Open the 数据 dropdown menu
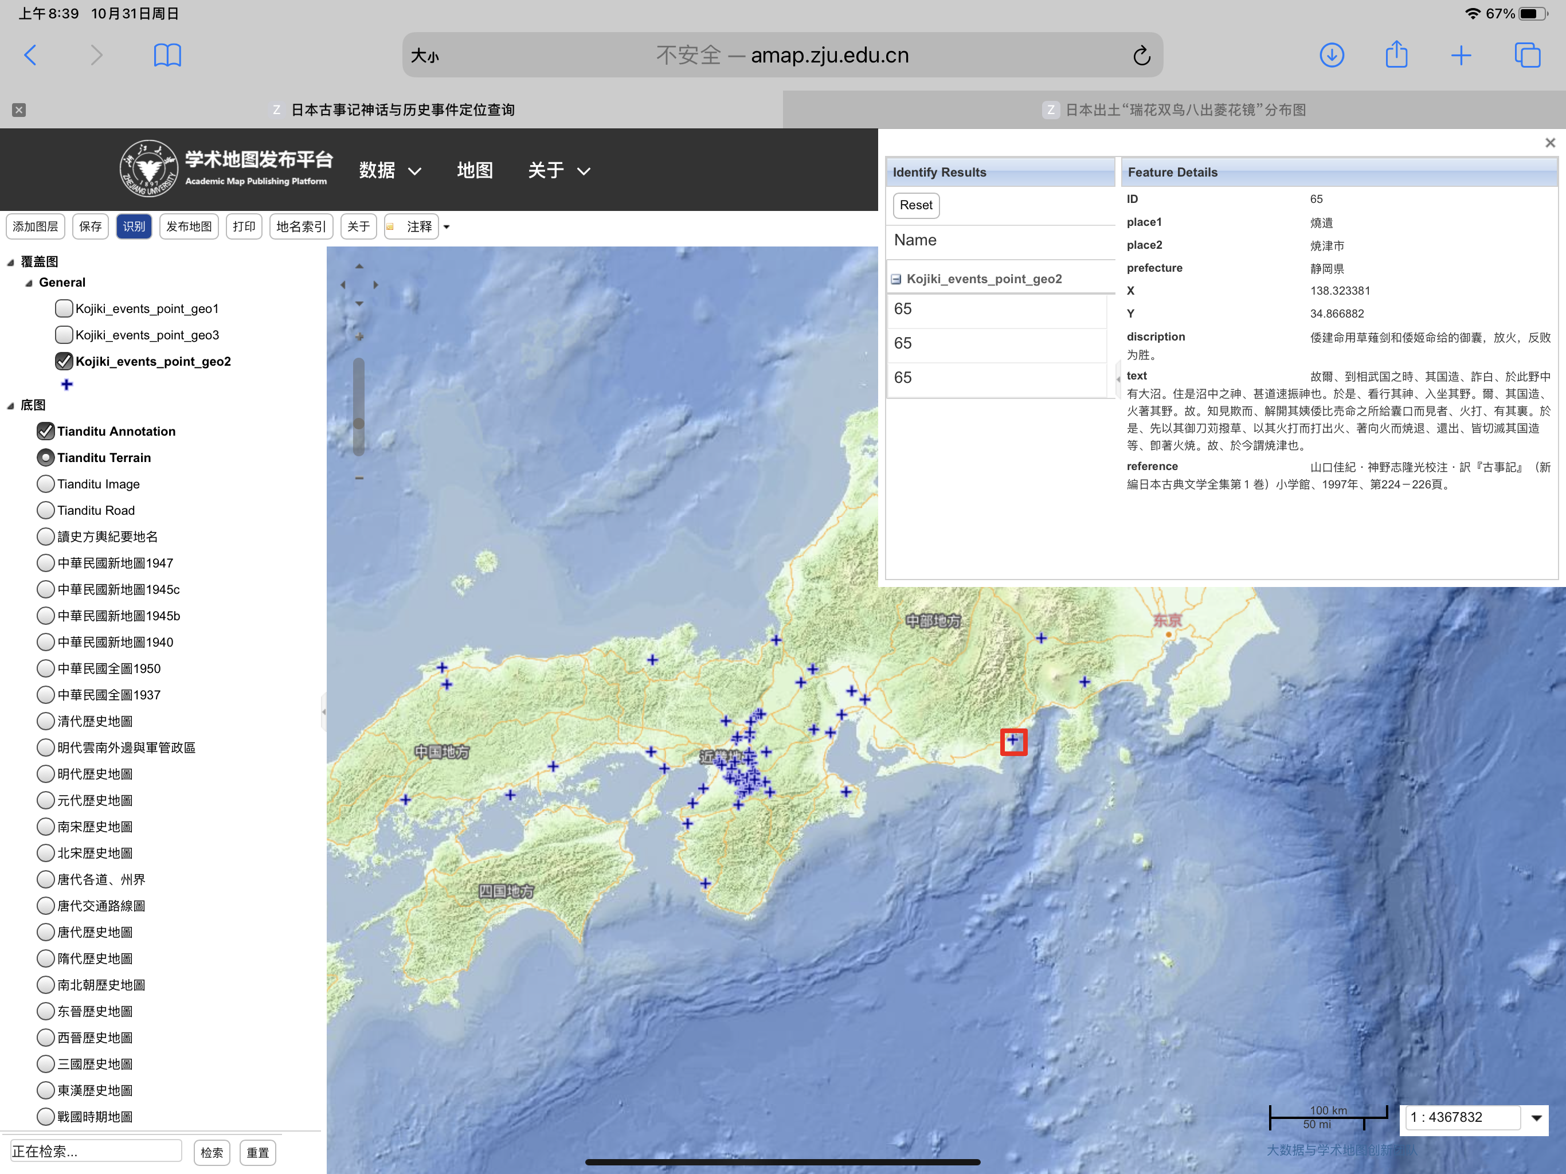Viewport: 1566px width, 1174px height. coord(389,171)
